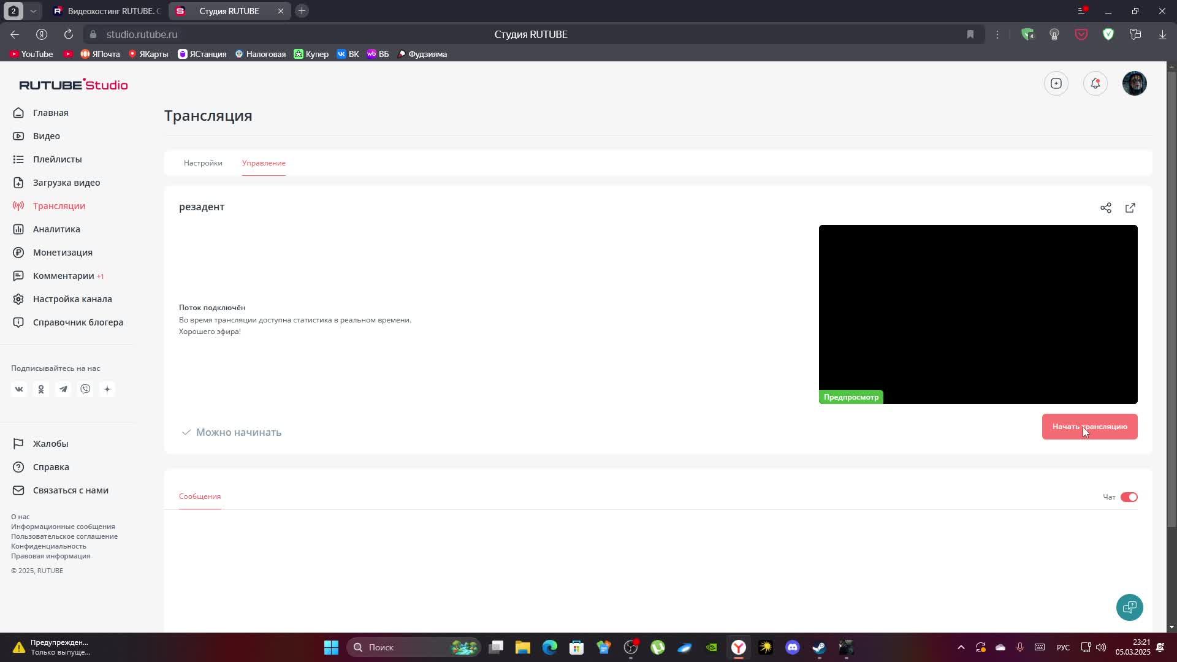1177x662 pixels.
Task: Close the Студия RUTUBE browser tab
Action: 281,11
